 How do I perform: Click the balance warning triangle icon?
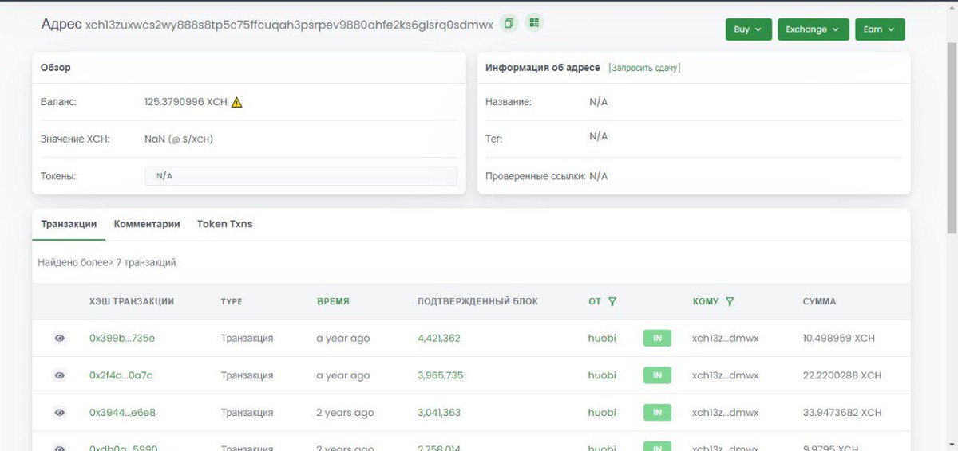236,102
